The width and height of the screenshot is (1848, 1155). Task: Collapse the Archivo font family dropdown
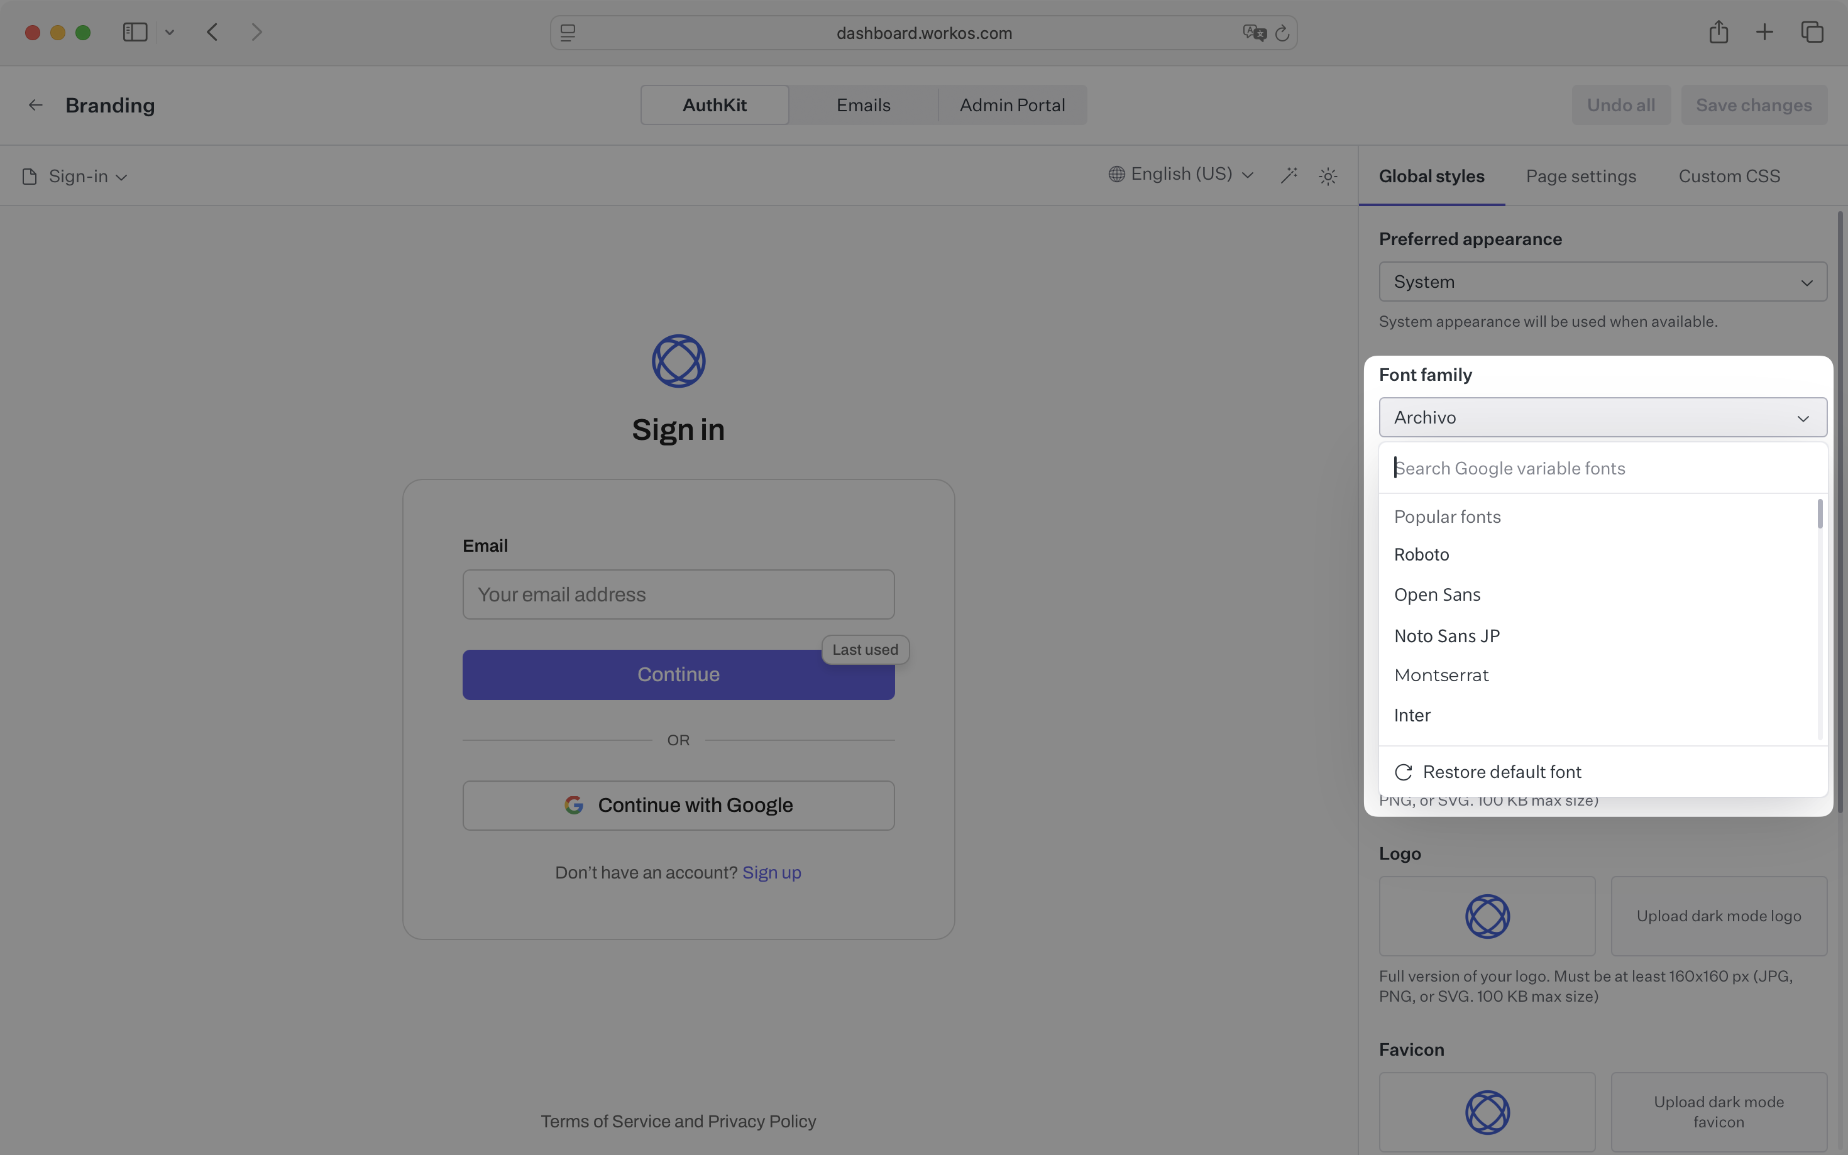[1602, 418]
